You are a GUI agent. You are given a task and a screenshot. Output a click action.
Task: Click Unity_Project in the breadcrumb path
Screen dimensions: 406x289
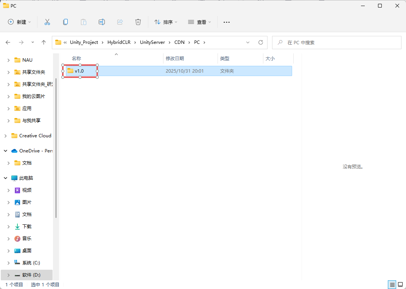[84, 42]
